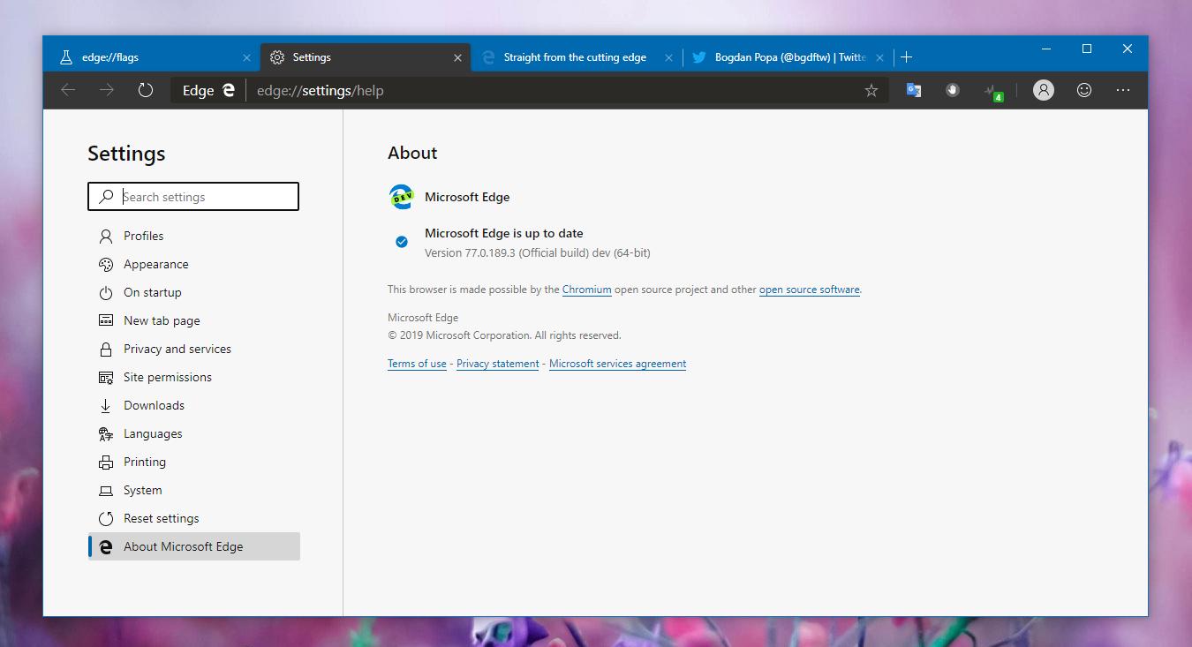Open the user profile avatar
The image size is (1192, 647).
click(x=1044, y=90)
